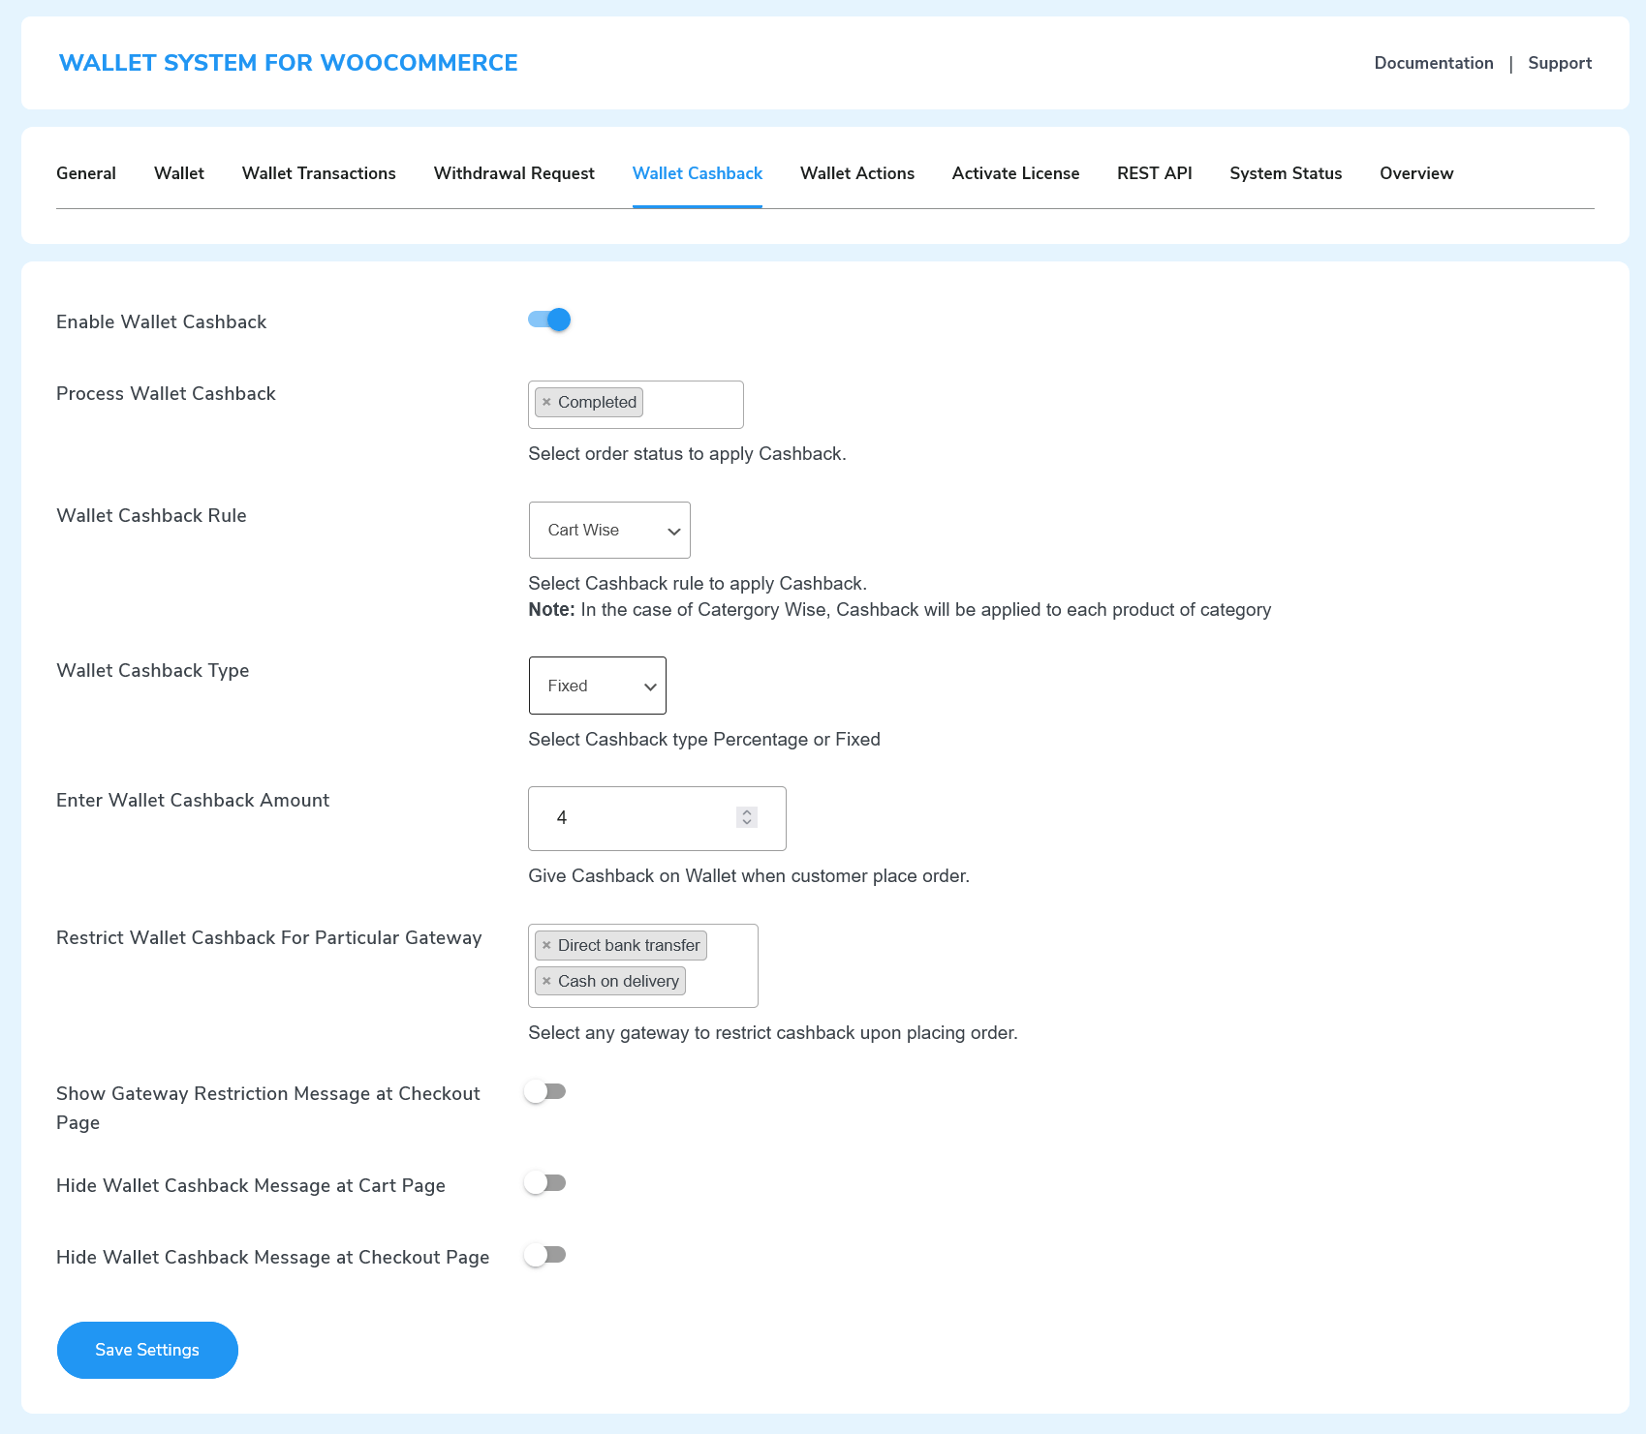Screen dimensions: 1646x1434
Task: Open the Wallet Cashback Type dropdown
Action: (x=598, y=686)
